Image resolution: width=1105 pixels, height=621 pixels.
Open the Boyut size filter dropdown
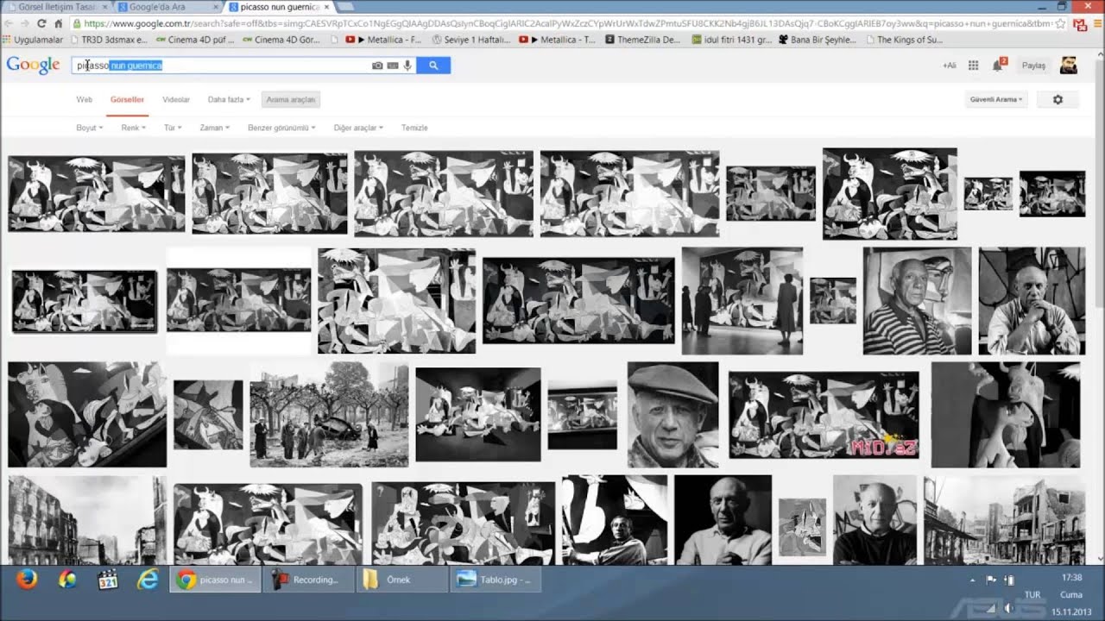90,128
